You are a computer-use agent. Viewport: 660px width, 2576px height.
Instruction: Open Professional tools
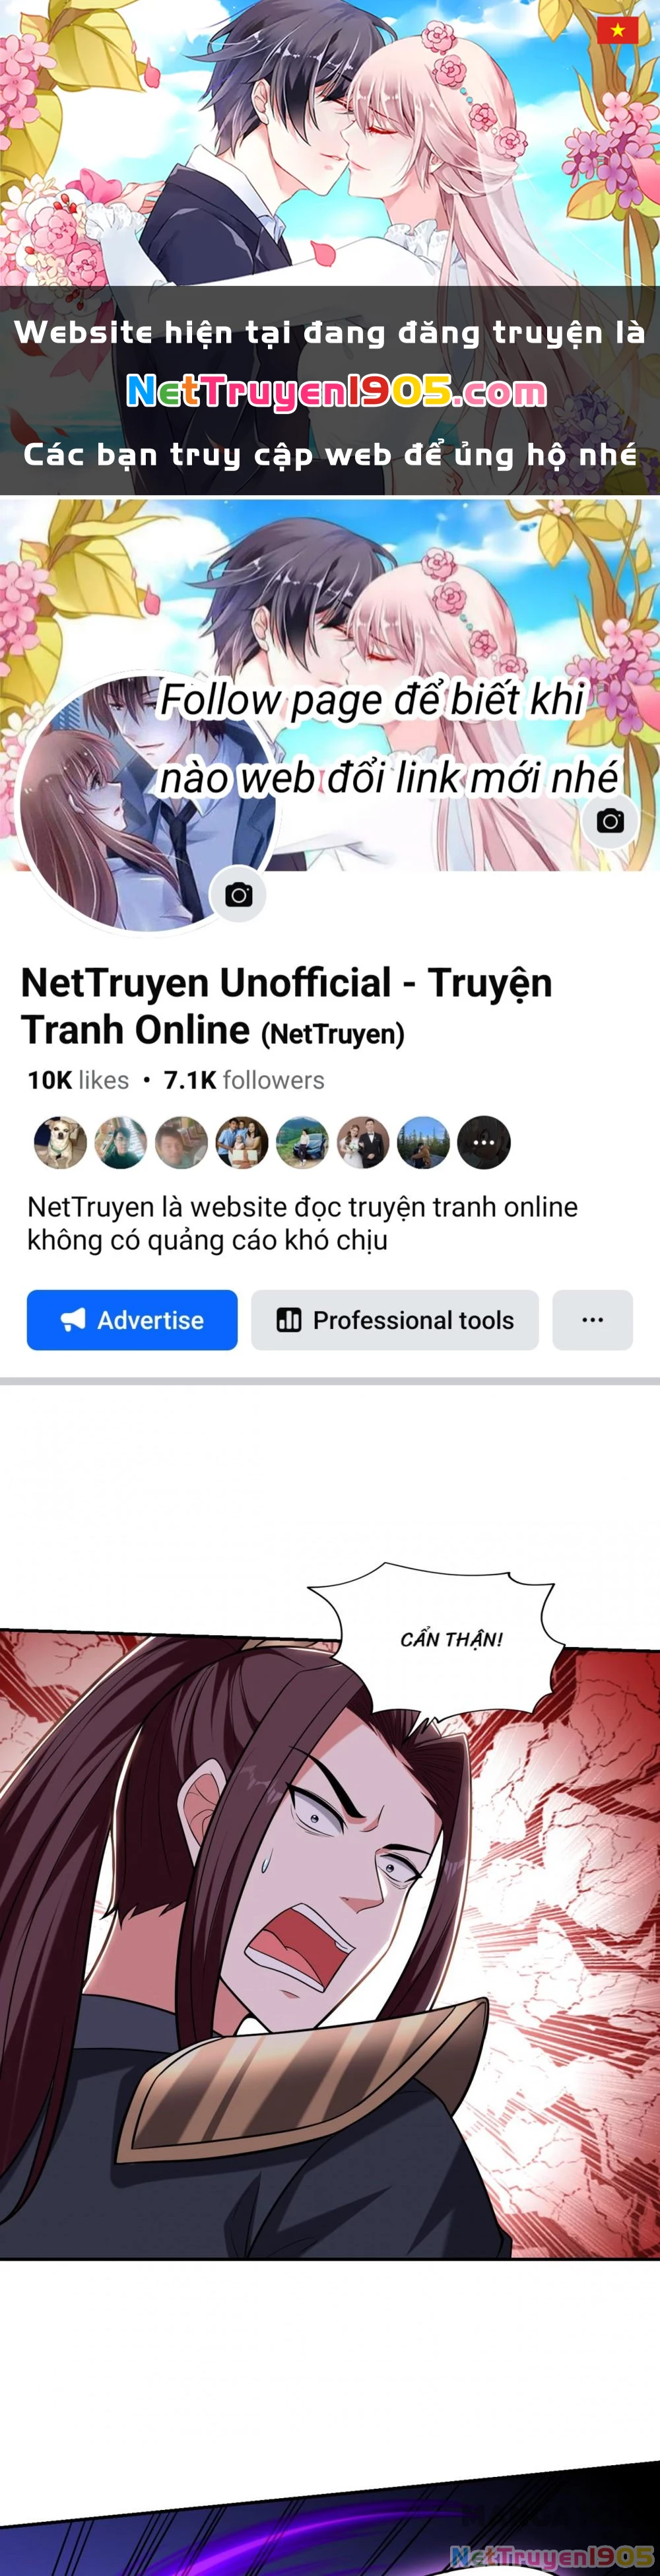tap(395, 1320)
